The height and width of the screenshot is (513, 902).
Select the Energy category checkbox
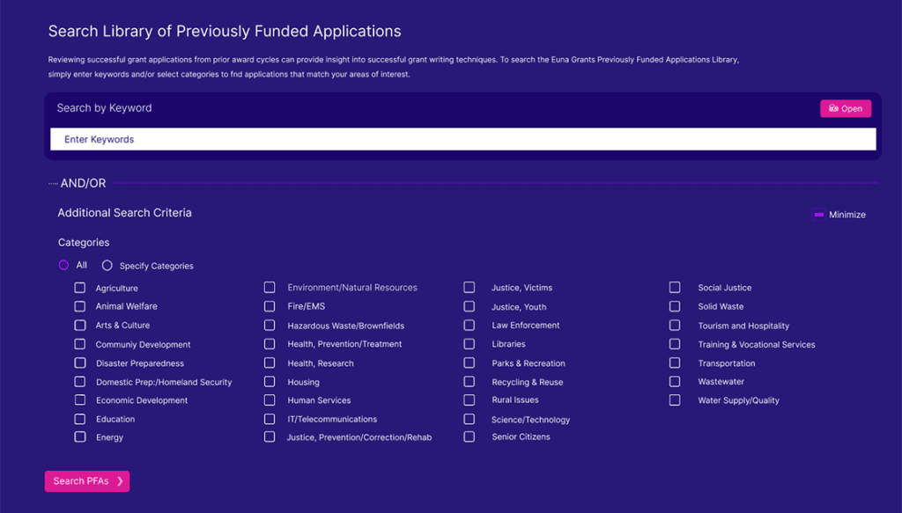[80, 436]
